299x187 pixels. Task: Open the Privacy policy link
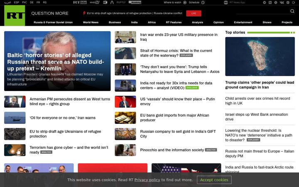(147, 180)
